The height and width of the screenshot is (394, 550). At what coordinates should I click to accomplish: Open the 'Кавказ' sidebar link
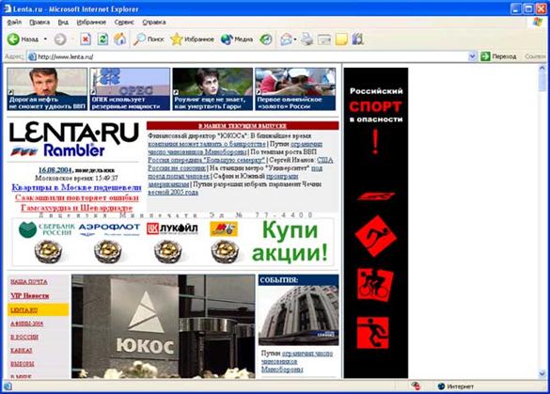pyautogui.click(x=22, y=351)
